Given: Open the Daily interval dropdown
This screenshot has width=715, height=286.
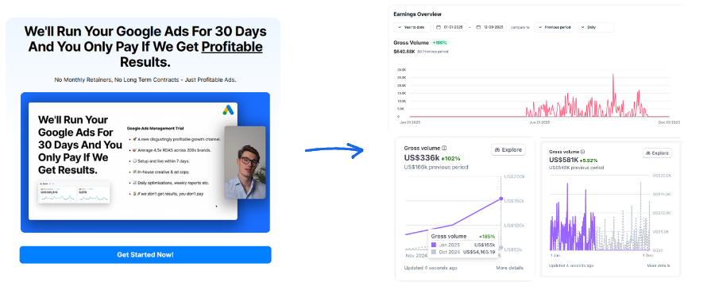Looking at the screenshot, I should click(x=595, y=27).
